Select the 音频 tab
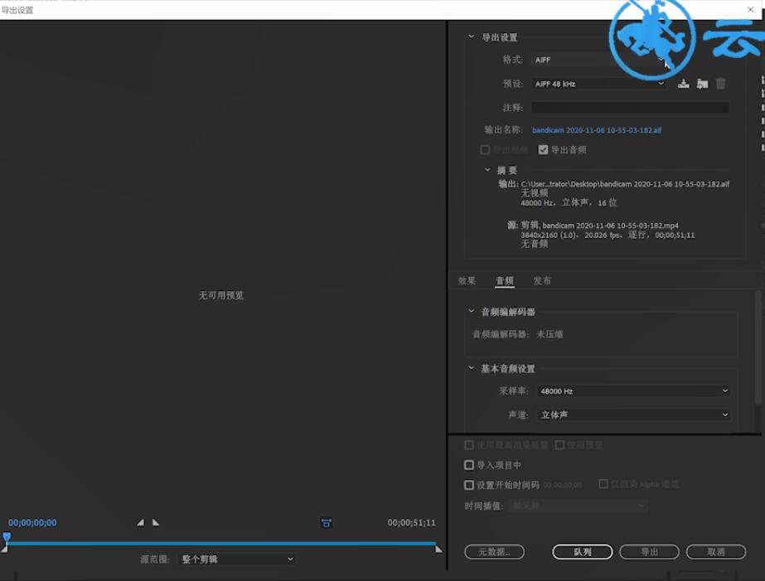The width and height of the screenshot is (765, 581). 505,280
